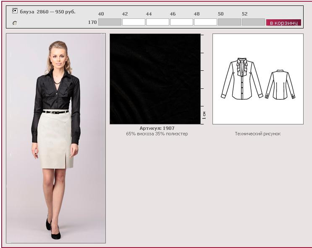This screenshot has width=312, height=248.
Task: Click the size 42 quantity field
Action: [x=134, y=22]
